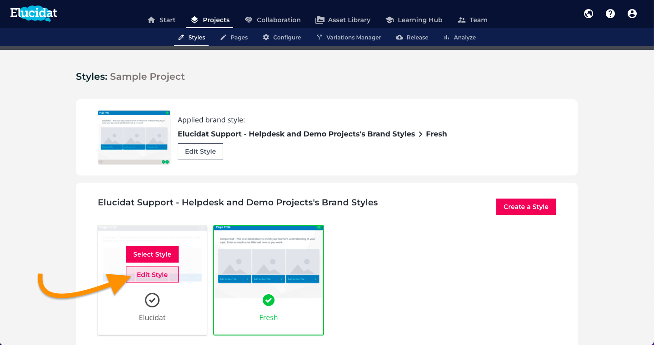Click Edit Style on Elucidat card
The height and width of the screenshot is (345, 654).
coord(152,275)
